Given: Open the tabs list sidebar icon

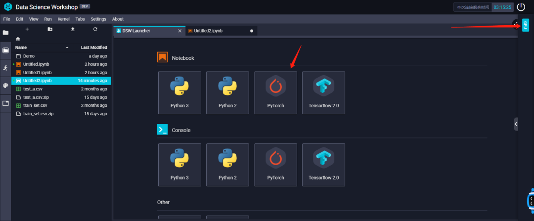Looking at the screenshot, I should click(x=5, y=103).
